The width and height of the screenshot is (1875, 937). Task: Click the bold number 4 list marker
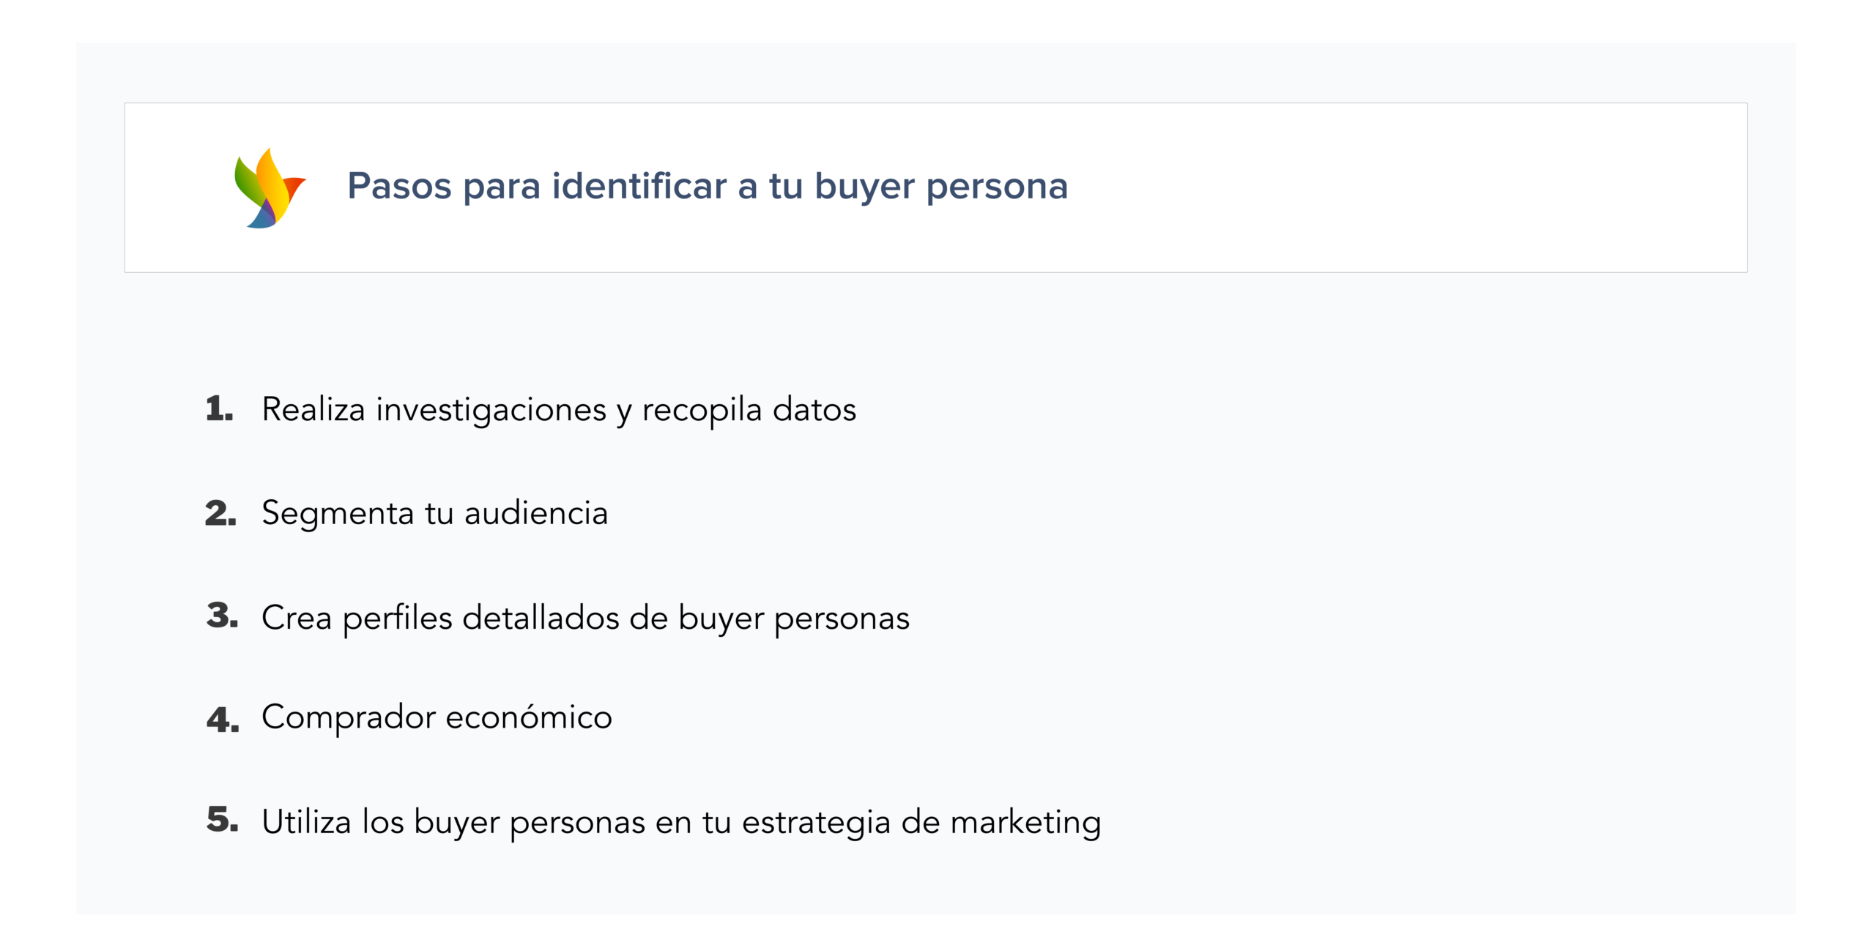point(223,720)
